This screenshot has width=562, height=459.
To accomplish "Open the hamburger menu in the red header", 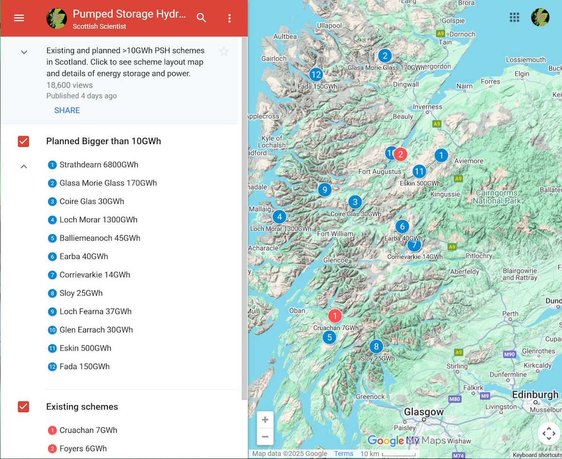I will 19,18.
